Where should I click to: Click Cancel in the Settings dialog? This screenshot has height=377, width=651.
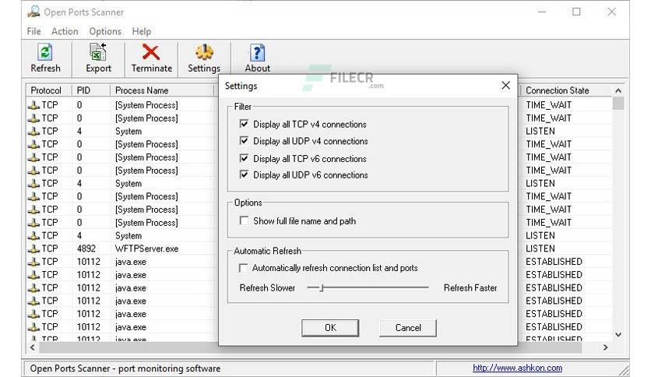pyautogui.click(x=408, y=328)
